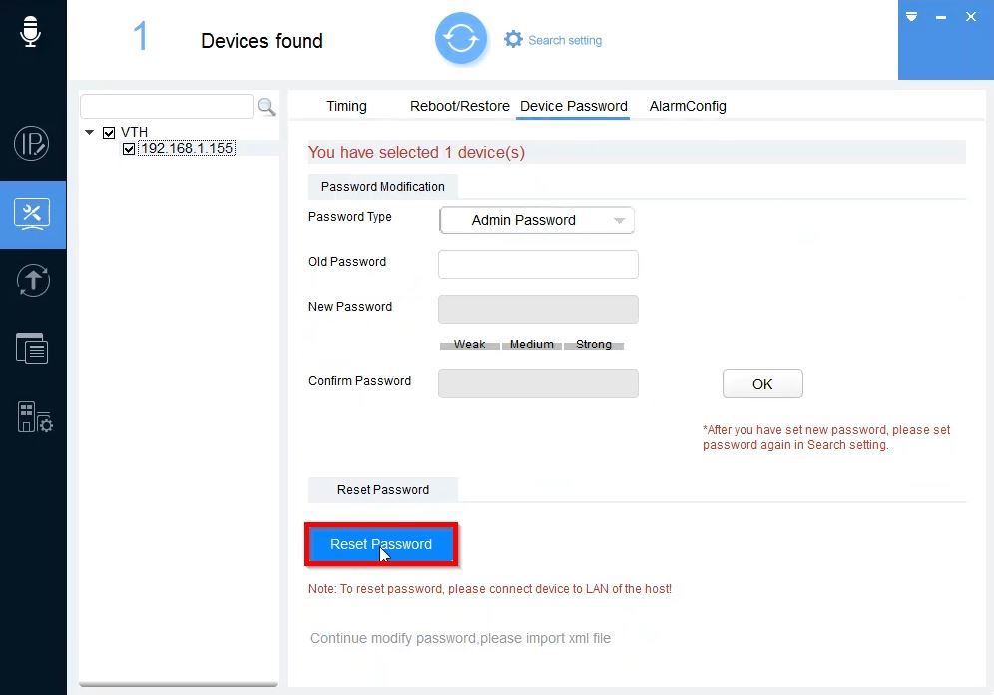Toggle the VTH group checkbox
Screen dimensions: 994x695
click(x=109, y=133)
